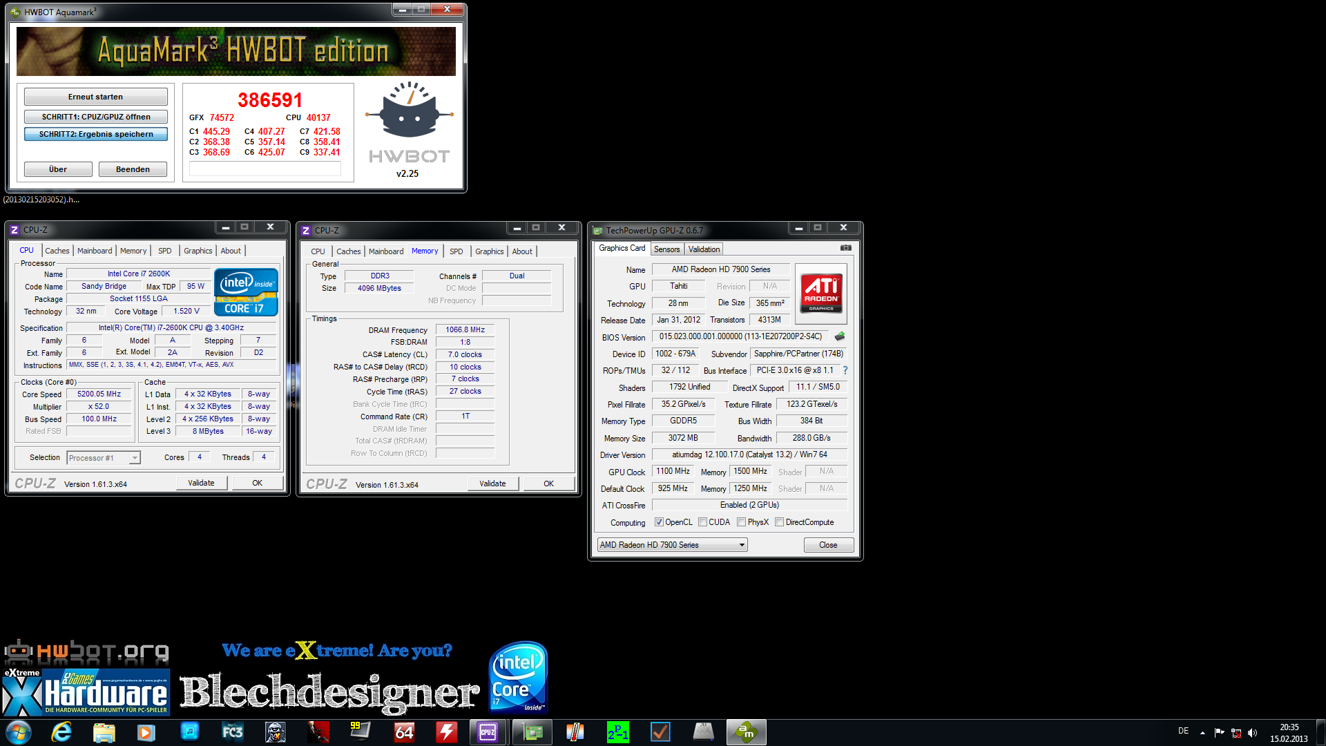Click the Show Desktop strip at taskbar end
This screenshot has width=1326, height=746.
click(1321, 732)
